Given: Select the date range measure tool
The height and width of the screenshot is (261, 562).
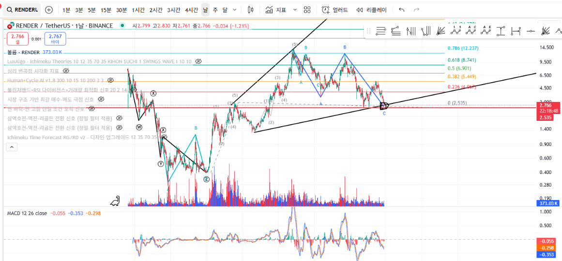Looking at the screenshot, I should pyautogui.click(x=516, y=31).
